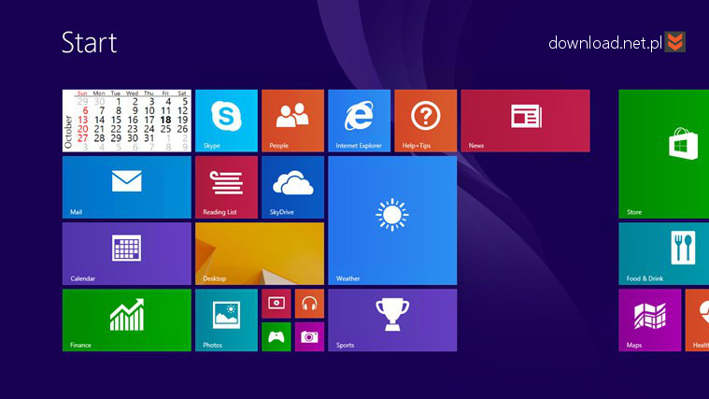Click date 18 in October calendar
Screen dimensions: 709x399
point(166,120)
